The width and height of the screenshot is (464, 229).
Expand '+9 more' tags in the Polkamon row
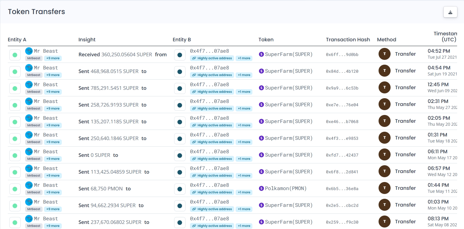(53, 192)
